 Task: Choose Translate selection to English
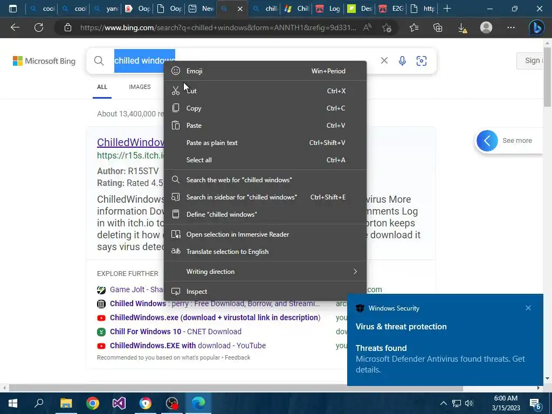point(265,252)
